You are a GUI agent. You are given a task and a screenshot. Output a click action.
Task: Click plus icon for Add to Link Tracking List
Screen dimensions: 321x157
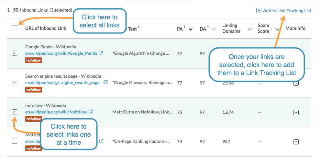click(x=259, y=11)
